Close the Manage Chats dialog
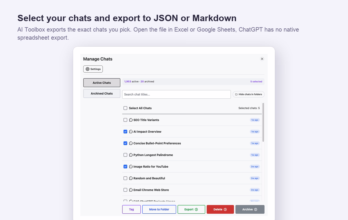 [262, 59]
